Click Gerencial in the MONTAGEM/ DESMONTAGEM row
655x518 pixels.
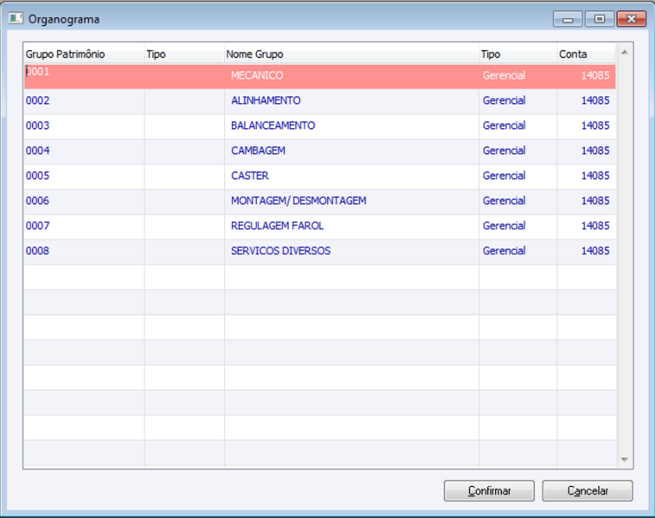[504, 201]
